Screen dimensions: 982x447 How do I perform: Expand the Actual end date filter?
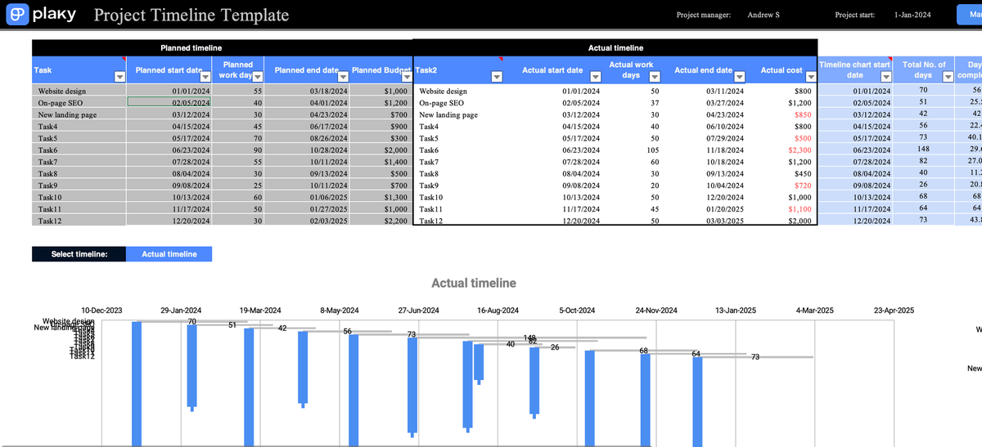tap(737, 77)
